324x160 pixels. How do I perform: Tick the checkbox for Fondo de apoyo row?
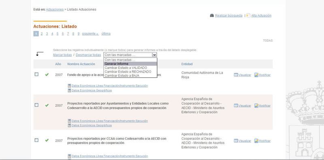(x=36, y=75)
